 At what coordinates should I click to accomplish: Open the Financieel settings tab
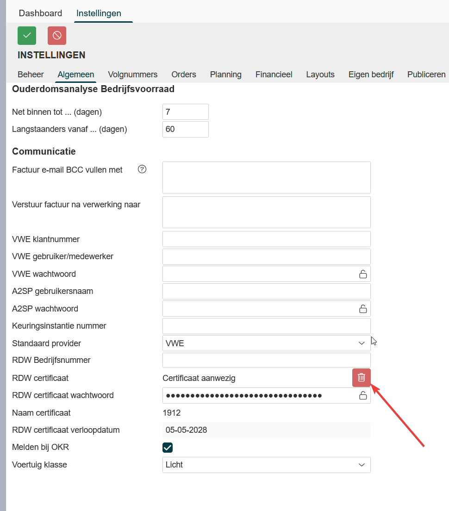(274, 75)
